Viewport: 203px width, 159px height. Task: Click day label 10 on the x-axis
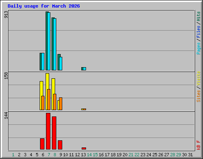(65, 155)
